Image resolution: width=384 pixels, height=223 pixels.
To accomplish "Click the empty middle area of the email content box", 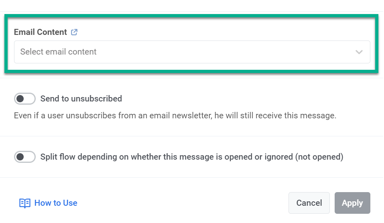I will [x=225, y=52].
